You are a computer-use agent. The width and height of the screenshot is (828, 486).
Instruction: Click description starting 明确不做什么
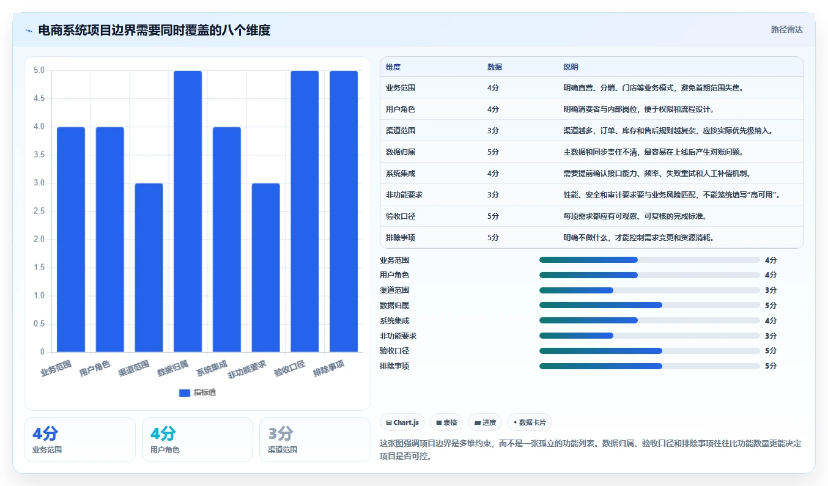pos(639,238)
